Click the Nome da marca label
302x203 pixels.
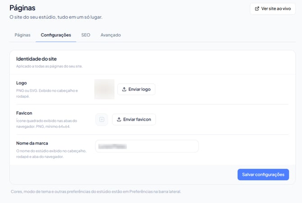(32, 143)
